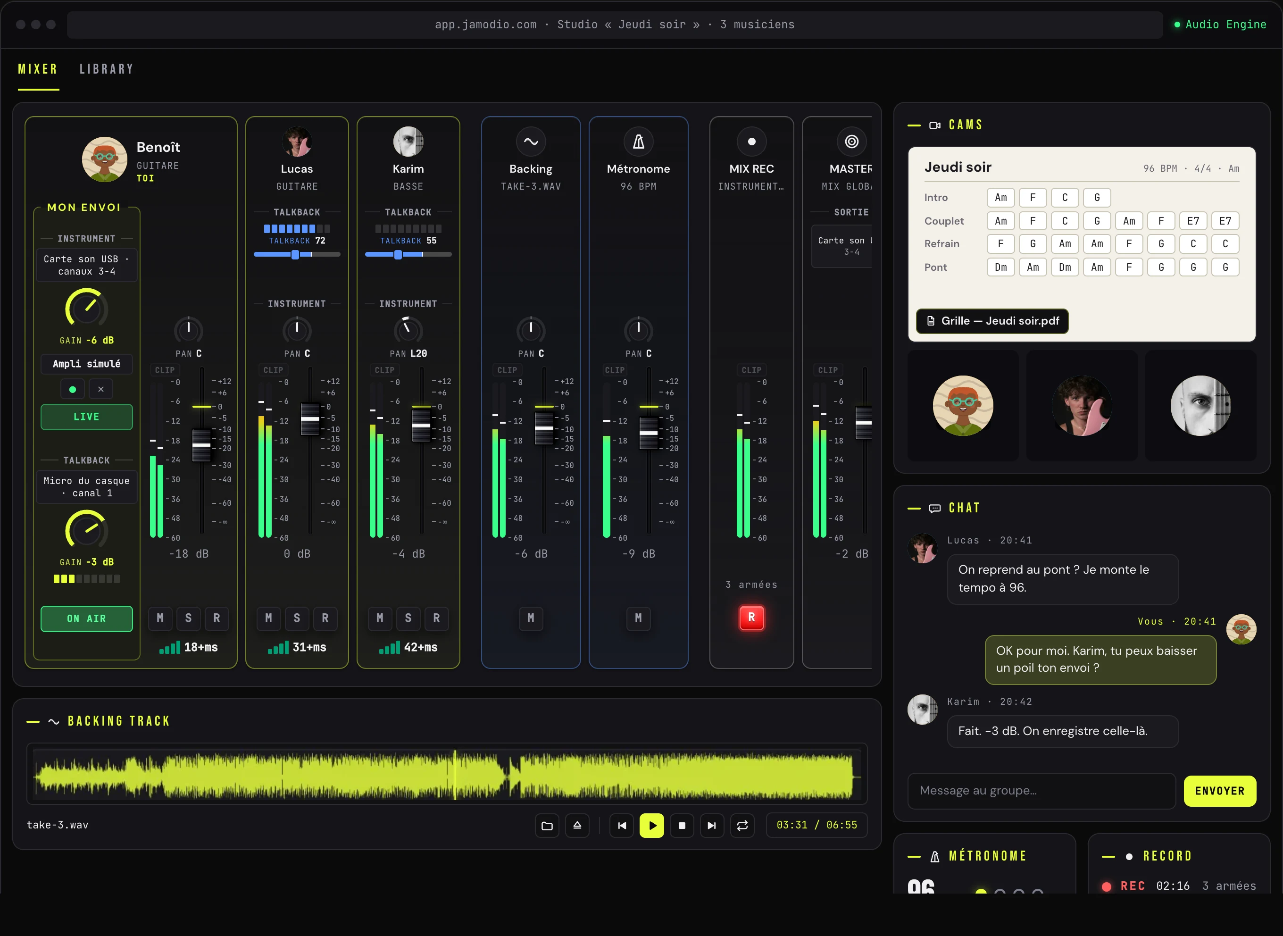1283x936 pixels.
Task: Skip to the start of the backing track
Action: click(x=621, y=826)
